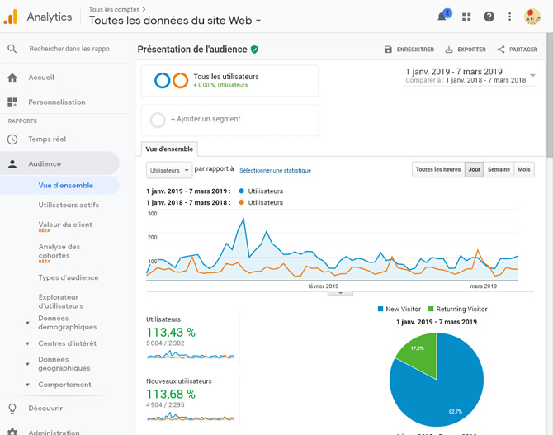The image size is (553, 435).
Task: Open the Utilisateurs metric dropdown
Action: tap(169, 170)
